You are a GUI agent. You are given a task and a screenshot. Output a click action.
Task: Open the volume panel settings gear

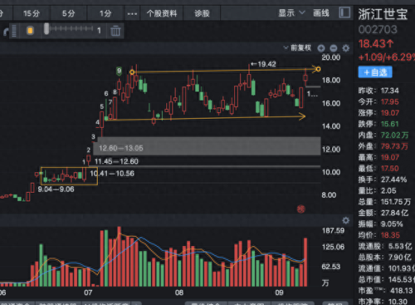tap(346, 220)
